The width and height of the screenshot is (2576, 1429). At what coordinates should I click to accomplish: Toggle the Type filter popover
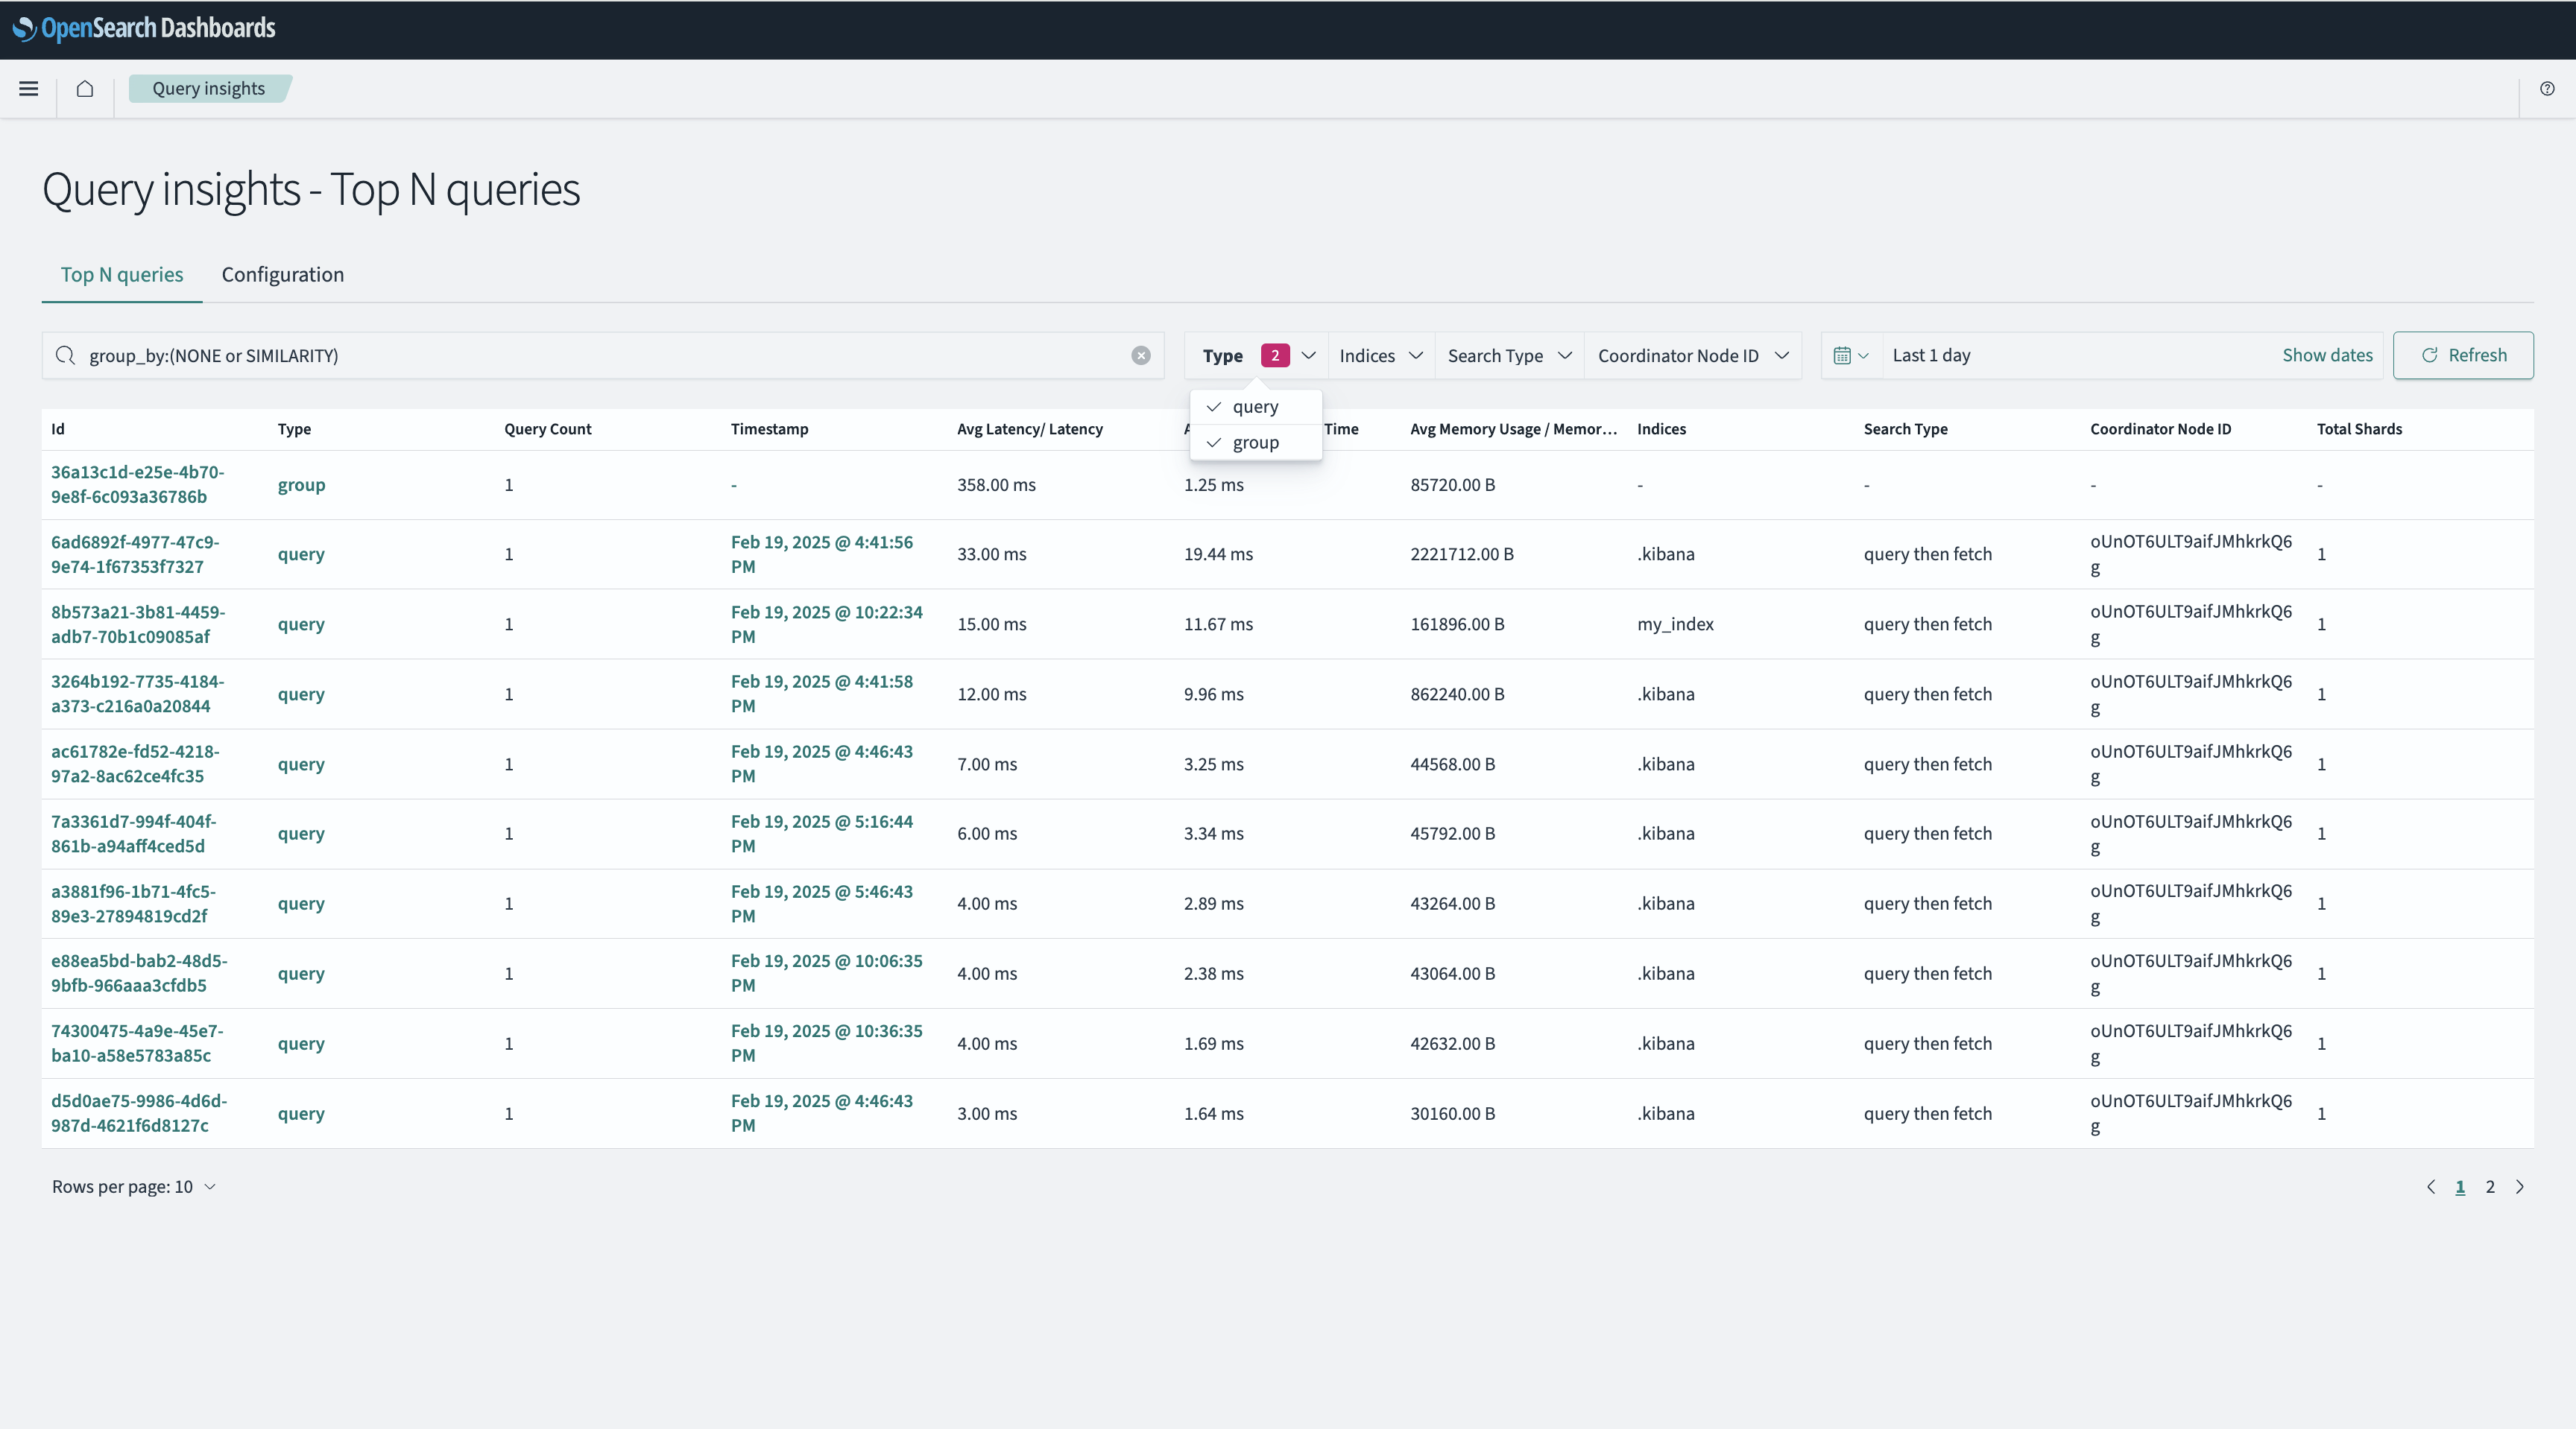pyautogui.click(x=1257, y=355)
